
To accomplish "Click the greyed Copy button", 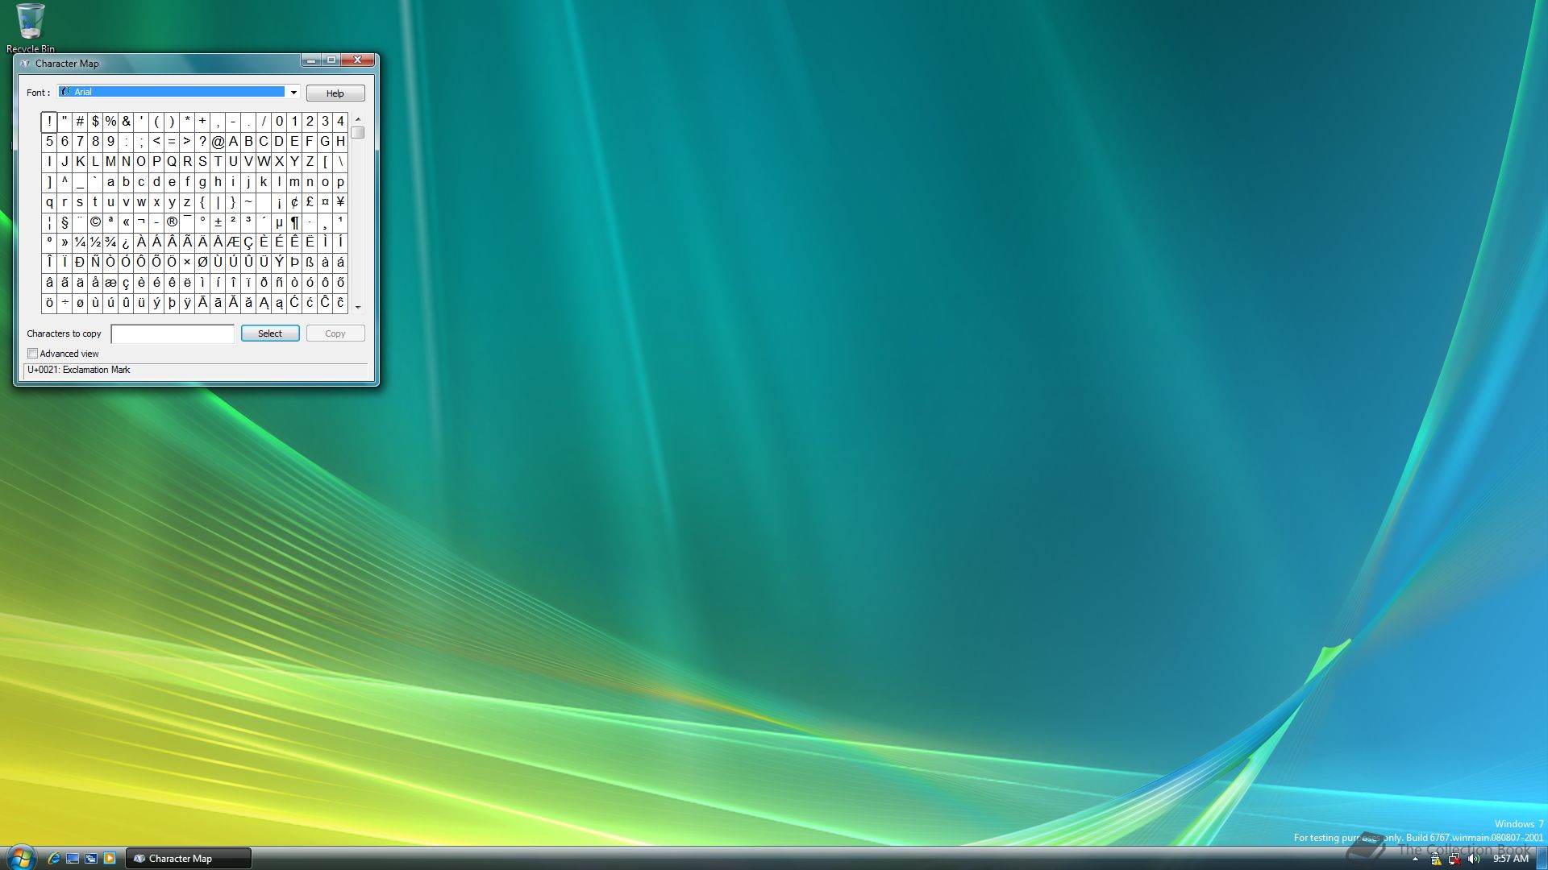I will coord(335,333).
